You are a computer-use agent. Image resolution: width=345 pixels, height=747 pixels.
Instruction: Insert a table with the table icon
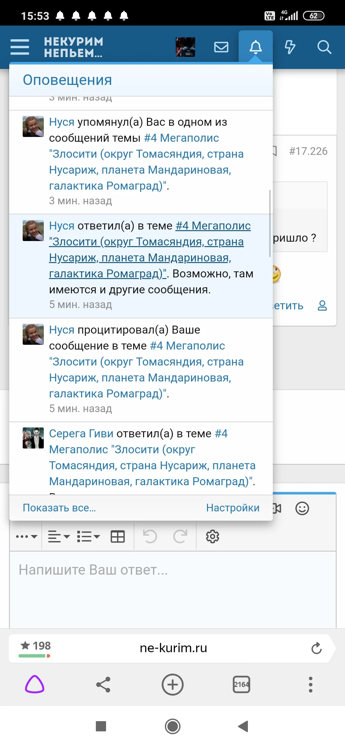(118, 537)
